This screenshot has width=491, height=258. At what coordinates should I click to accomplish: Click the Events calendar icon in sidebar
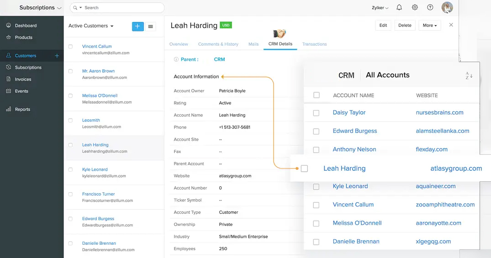pyautogui.click(x=9, y=91)
